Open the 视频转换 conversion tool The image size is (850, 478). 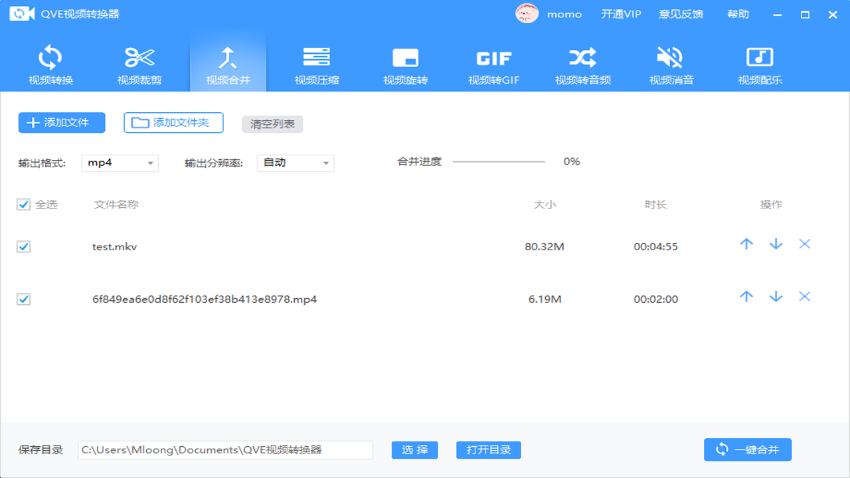[50, 63]
